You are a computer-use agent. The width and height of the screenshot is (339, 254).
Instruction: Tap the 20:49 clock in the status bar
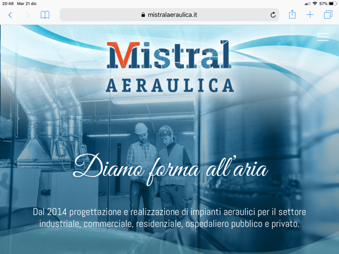[x=7, y=3]
